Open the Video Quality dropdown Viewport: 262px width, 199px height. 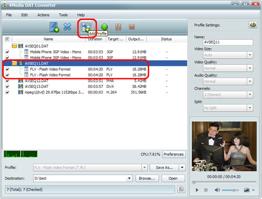coord(250,68)
